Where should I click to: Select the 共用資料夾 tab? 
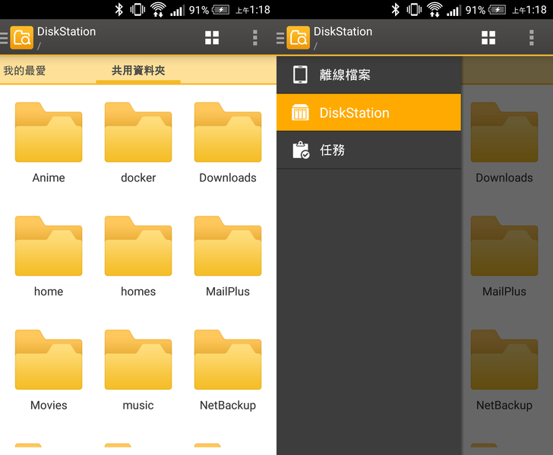click(x=138, y=71)
